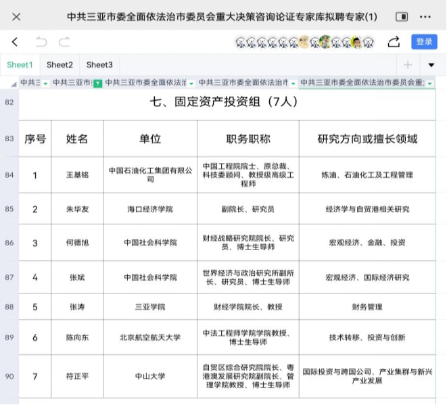Viewport: 447px width, 405px height.
Task: Select the 中国工程院院士 title cell
Action: 248,174
